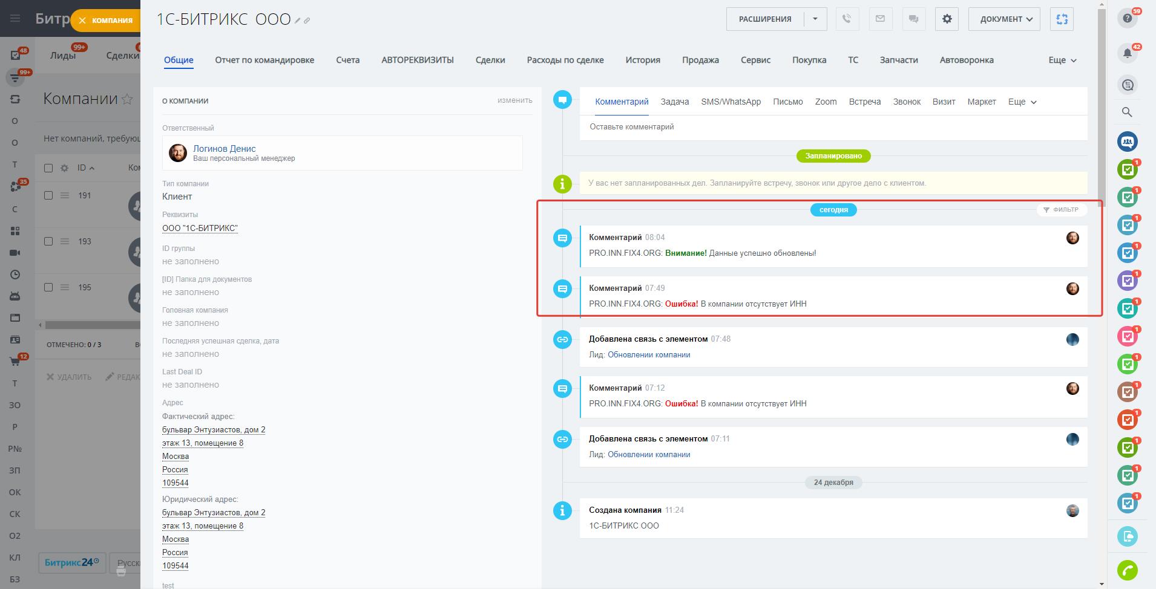1156x589 pixels.
Task: Open the pink task chat icon in sidebar
Action: pos(1128,336)
